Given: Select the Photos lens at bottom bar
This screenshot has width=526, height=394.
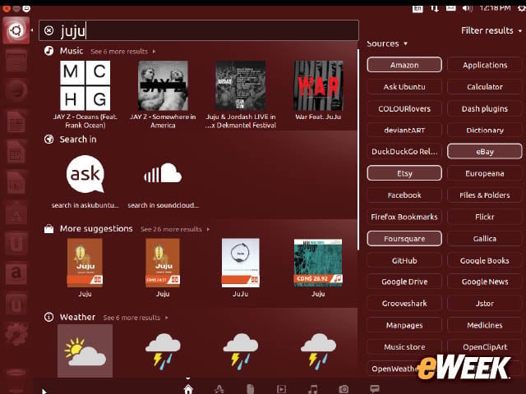Looking at the screenshot, I should (x=344, y=389).
